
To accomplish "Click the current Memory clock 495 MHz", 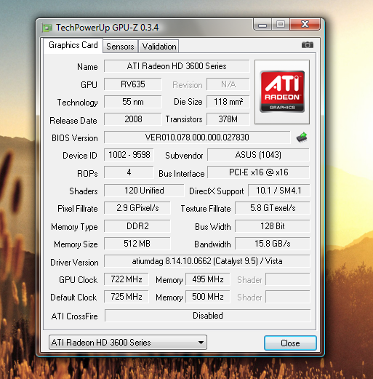I will click(208, 279).
